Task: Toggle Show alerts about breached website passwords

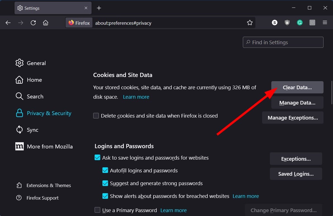Action: point(105,196)
